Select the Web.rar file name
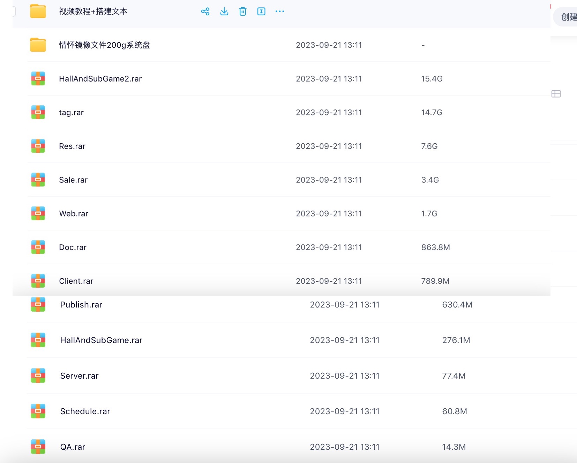 pyautogui.click(x=74, y=213)
